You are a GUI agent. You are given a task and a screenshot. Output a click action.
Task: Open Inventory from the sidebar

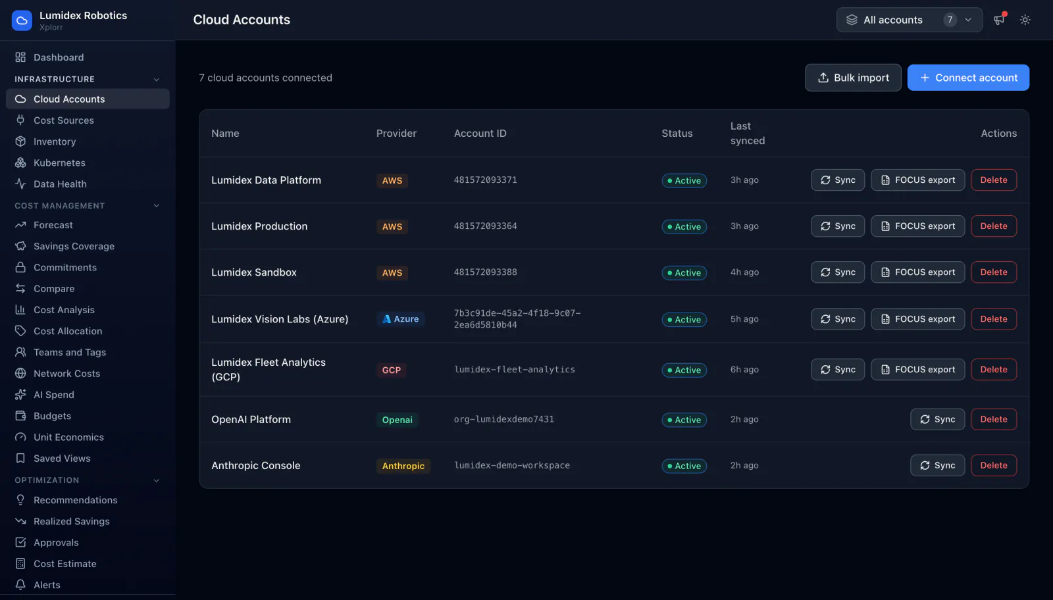(x=88, y=141)
